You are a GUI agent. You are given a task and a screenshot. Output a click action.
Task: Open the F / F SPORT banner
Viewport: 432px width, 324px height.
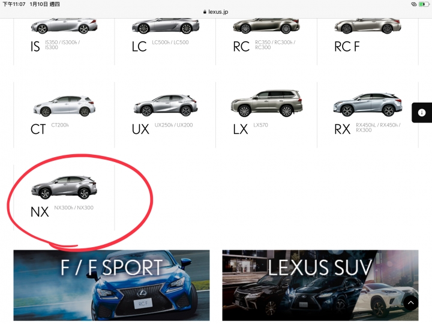(x=112, y=286)
